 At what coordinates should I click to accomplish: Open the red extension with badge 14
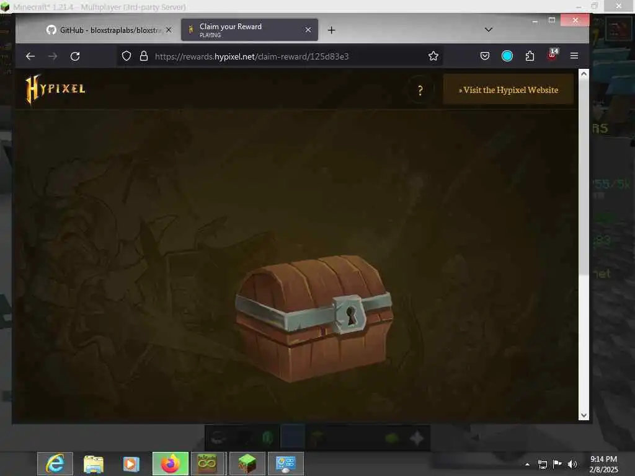[553, 55]
